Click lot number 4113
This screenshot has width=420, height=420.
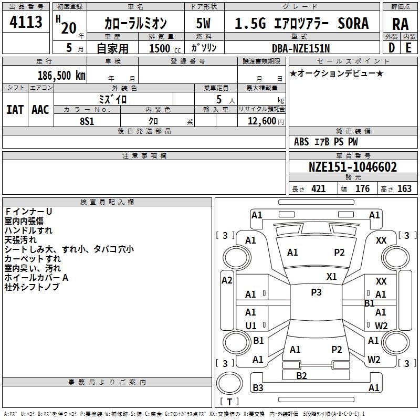[x=26, y=22]
